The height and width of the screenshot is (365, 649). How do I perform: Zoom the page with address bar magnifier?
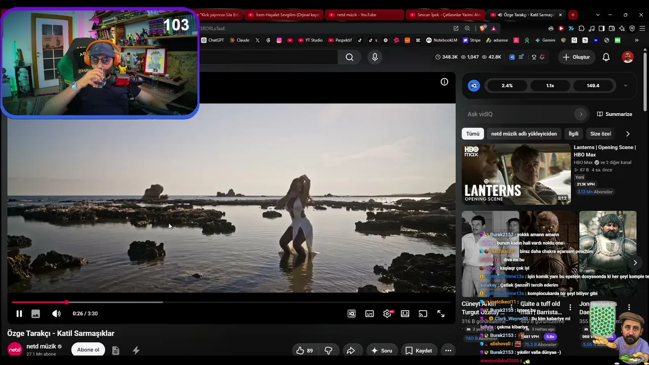(467, 28)
